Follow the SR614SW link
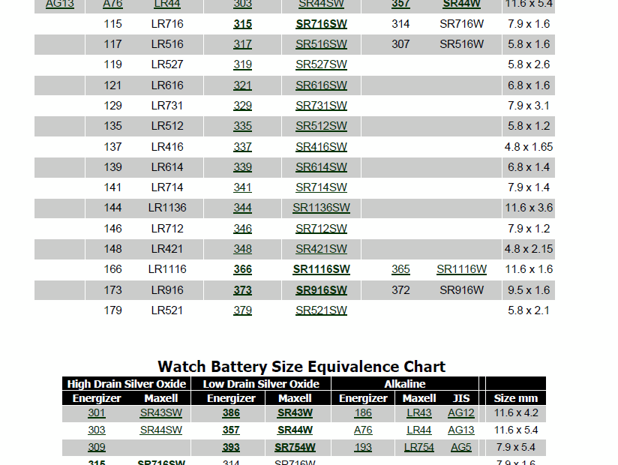Image resolution: width=618 pixels, height=465 pixels. (x=321, y=167)
